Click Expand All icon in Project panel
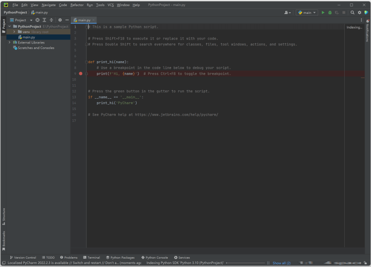 point(44,20)
